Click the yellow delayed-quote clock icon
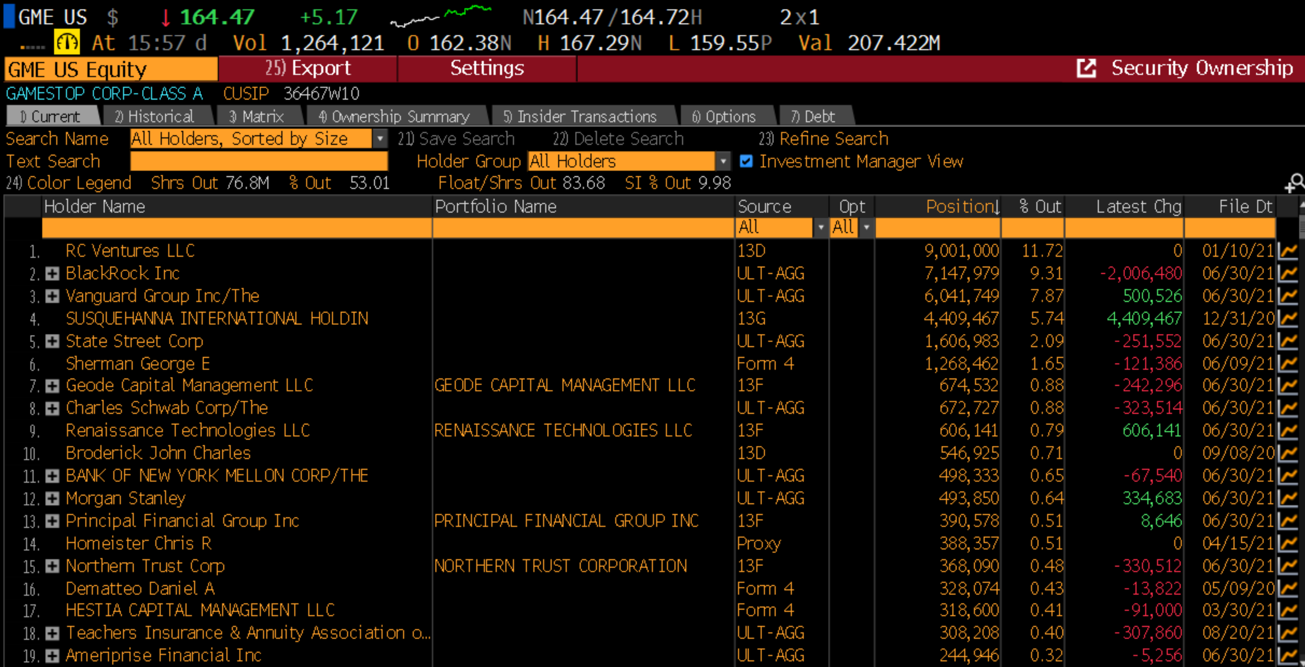 pyautogui.click(x=67, y=43)
